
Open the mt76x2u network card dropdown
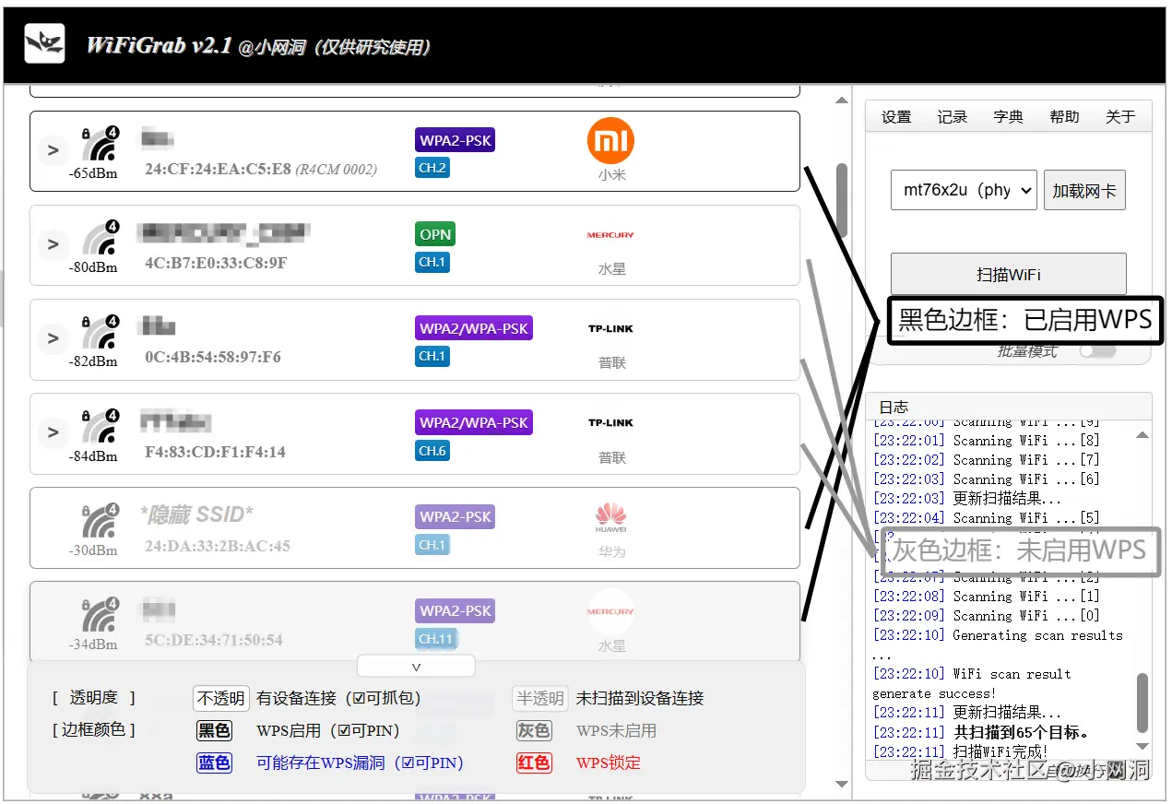tap(964, 190)
